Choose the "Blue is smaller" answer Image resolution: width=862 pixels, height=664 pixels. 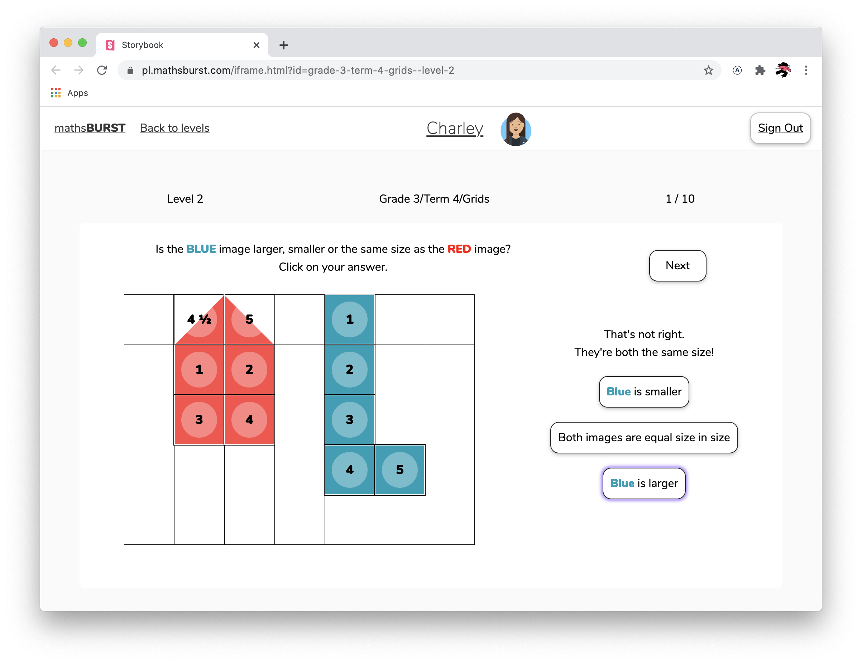pyautogui.click(x=644, y=392)
